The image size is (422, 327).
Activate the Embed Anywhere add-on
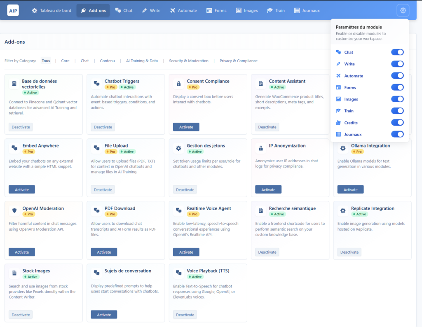click(22, 189)
